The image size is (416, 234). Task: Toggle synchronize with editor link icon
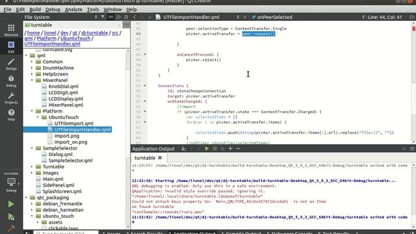click(110, 17)
